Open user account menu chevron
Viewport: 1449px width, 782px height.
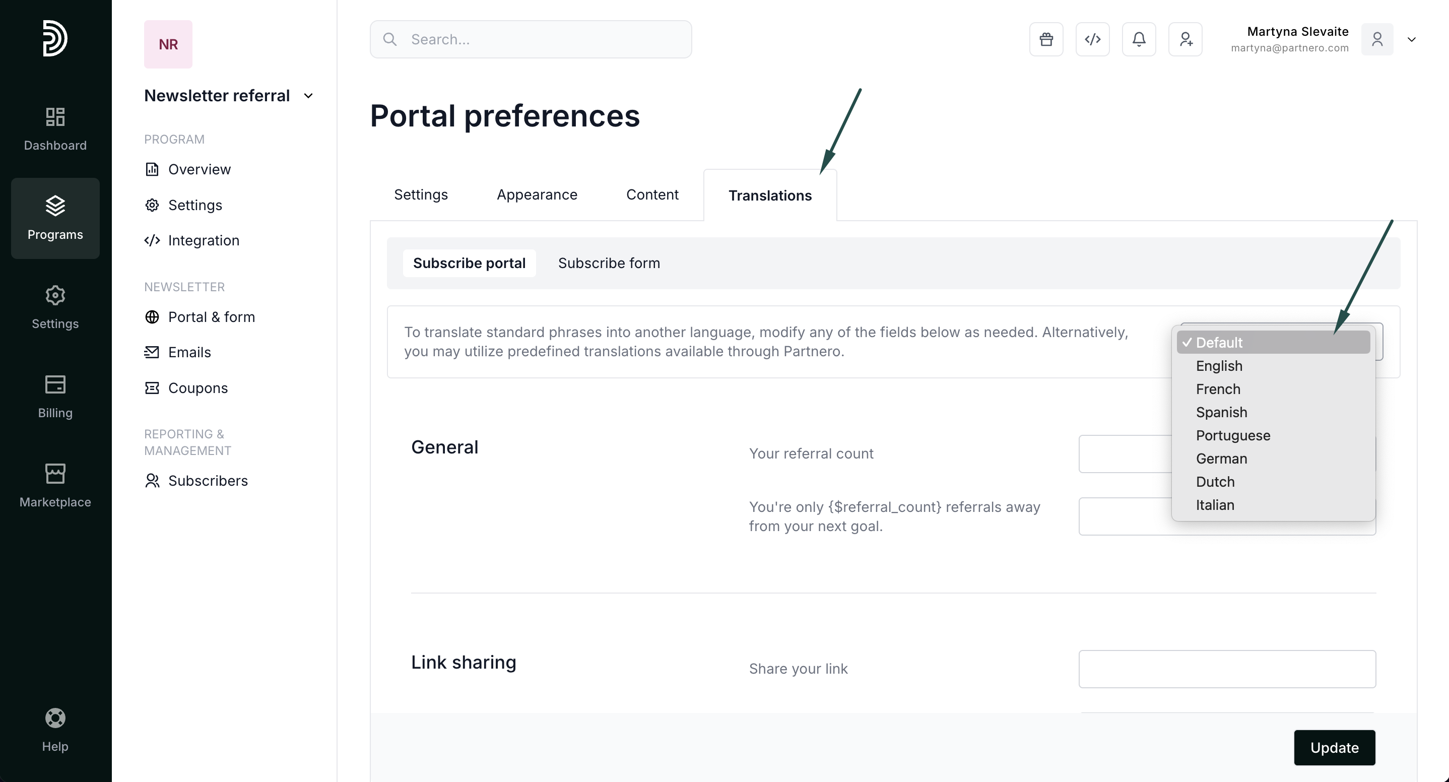click(x=1411, y=39)
